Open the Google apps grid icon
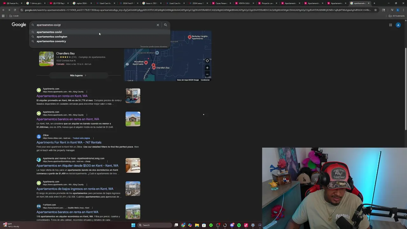 pyautogui.click(x=390, y=25)
